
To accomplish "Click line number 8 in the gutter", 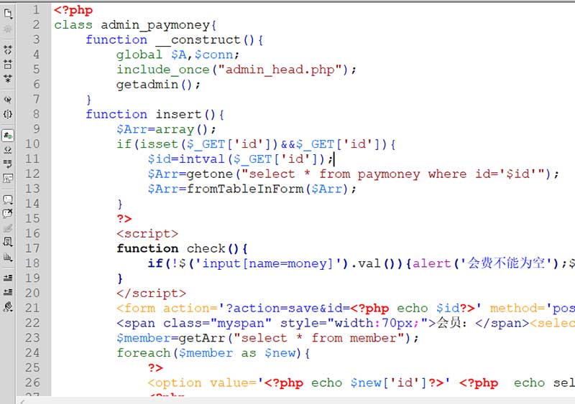I will (36, 114).
